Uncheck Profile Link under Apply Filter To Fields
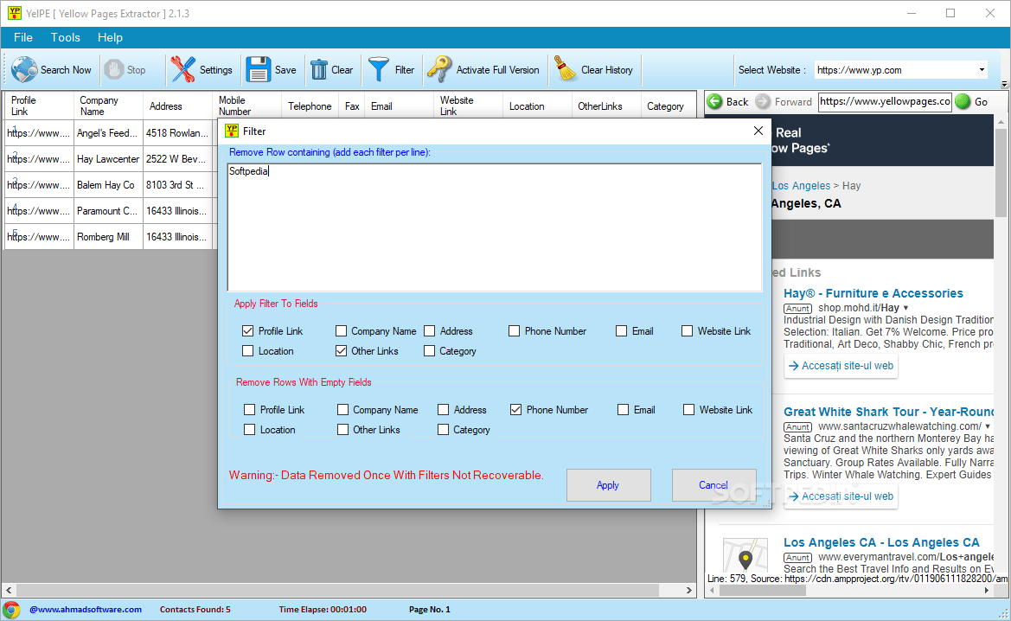This screenshot has width=1011, height=621. pos(248,330)
